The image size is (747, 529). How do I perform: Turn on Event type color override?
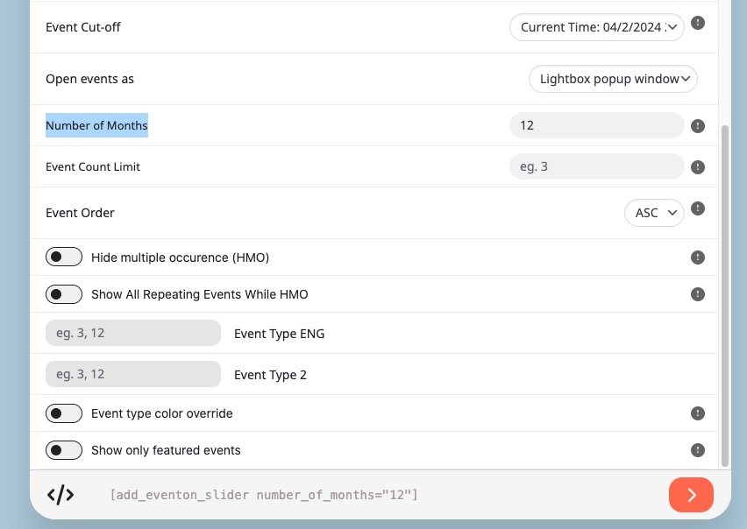(64, 413)
